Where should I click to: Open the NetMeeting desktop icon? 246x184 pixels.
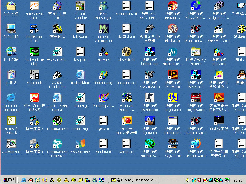(x=103, y=75)
